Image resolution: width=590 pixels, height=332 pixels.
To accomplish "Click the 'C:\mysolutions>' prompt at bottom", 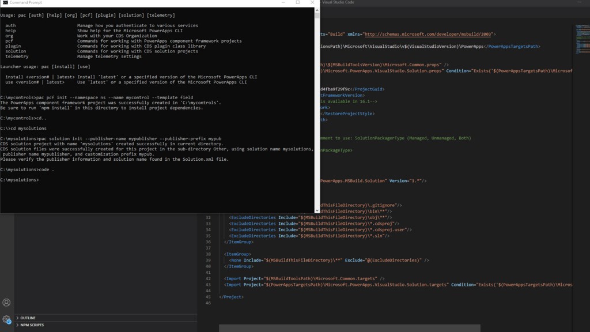I will pos(20,180).
